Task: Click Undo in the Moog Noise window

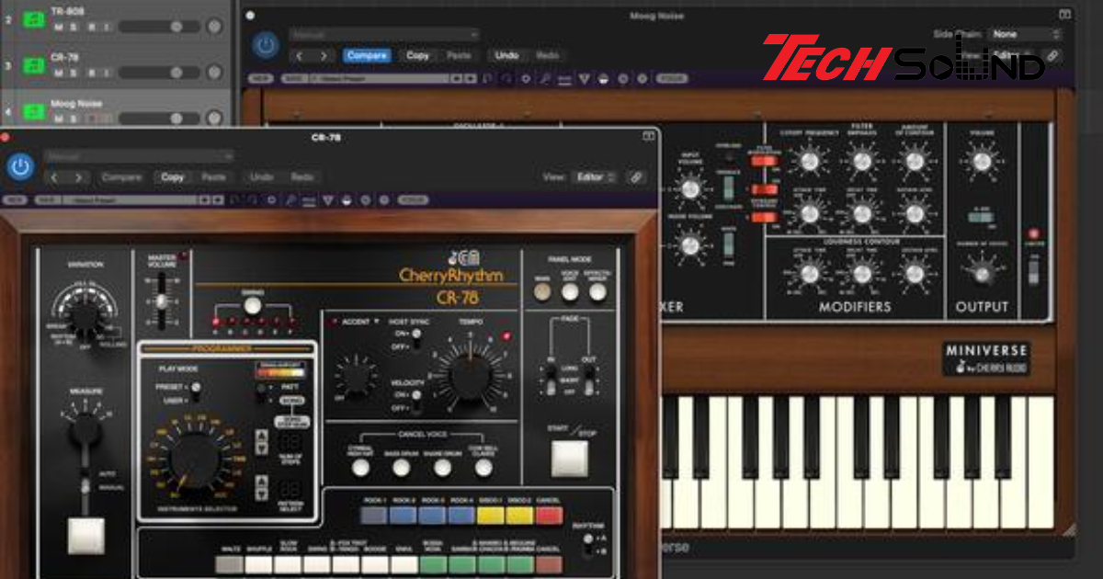Action: [x=506, y=56]
